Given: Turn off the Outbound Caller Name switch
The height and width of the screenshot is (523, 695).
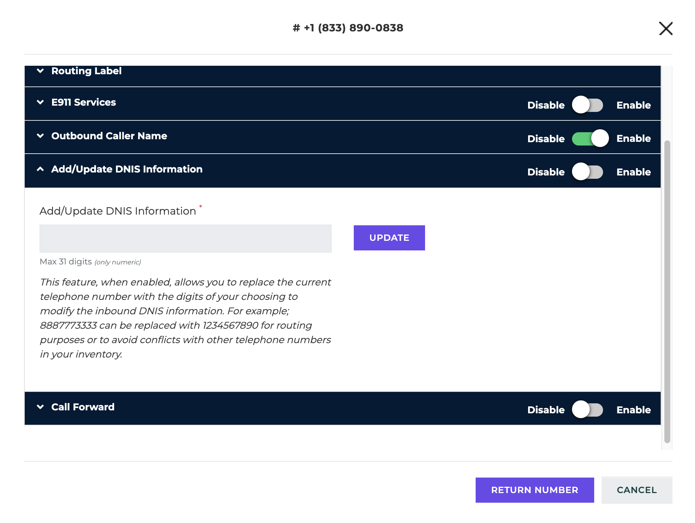Looking at the screenshot, I should pyautogui.click(x=590, y=139).
